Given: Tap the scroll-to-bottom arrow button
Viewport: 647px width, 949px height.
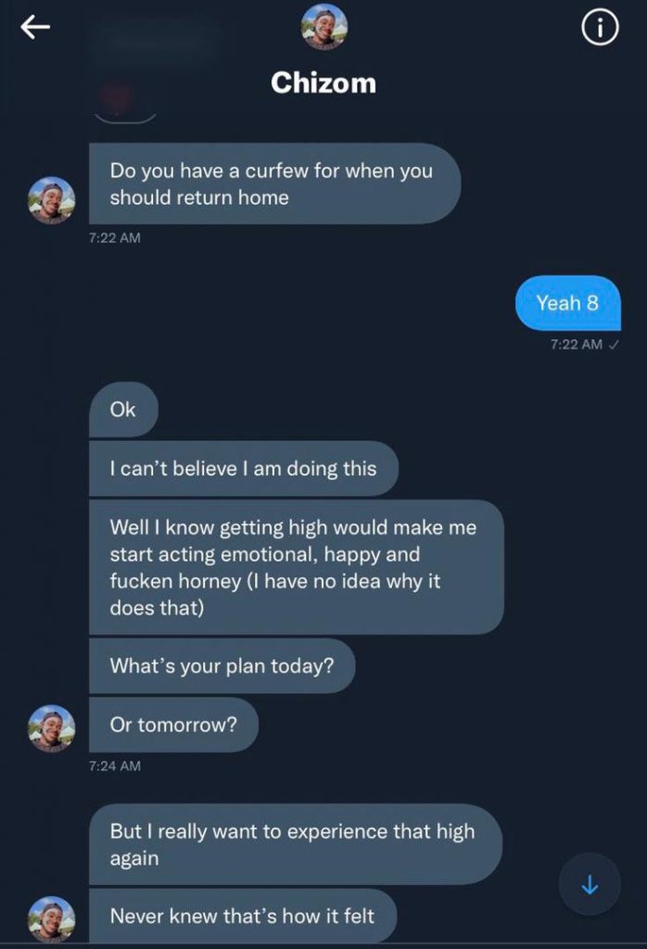Looking at the screenshot, I should pos(590,885).
